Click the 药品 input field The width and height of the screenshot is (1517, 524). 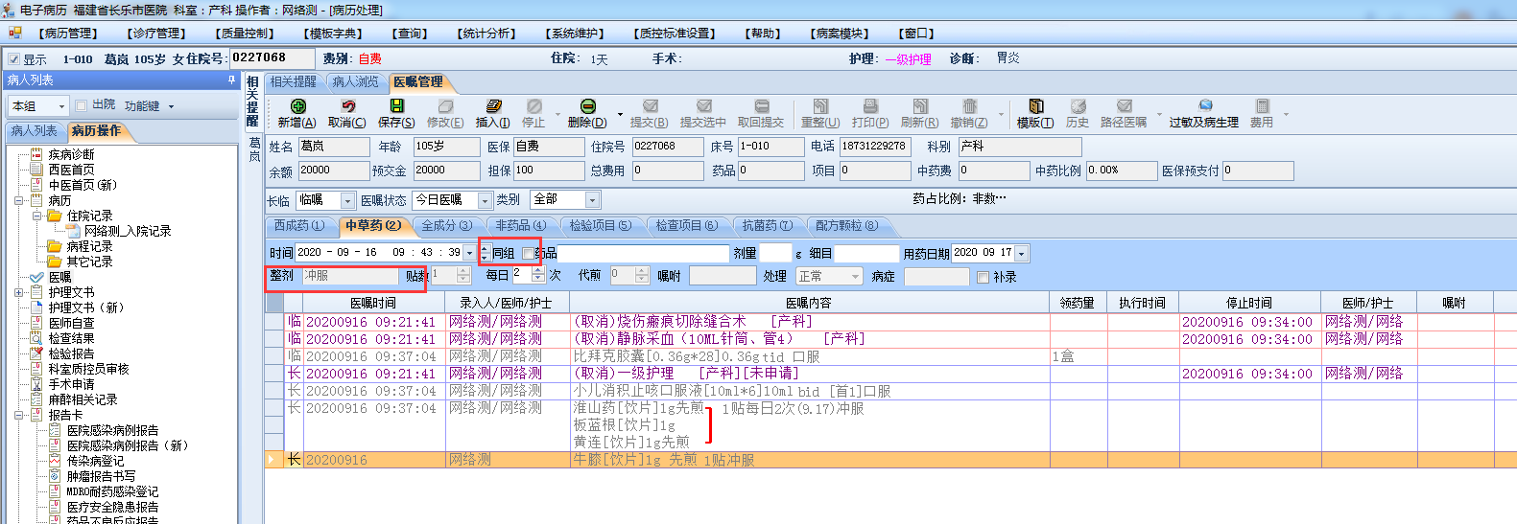(643, 254)
